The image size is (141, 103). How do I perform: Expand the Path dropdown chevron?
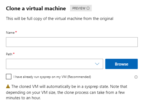point(97,64)
